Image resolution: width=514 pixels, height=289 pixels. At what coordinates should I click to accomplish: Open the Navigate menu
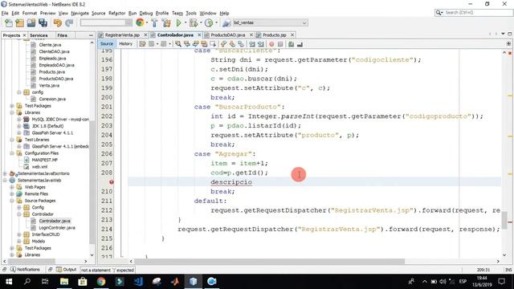click(x=80, y=13)
